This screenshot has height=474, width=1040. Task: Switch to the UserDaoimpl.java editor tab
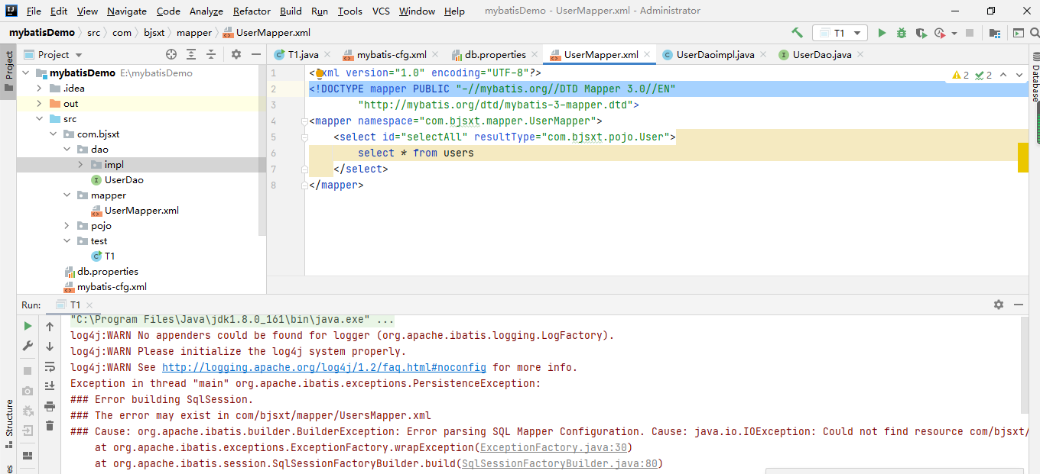coord(715,55)
